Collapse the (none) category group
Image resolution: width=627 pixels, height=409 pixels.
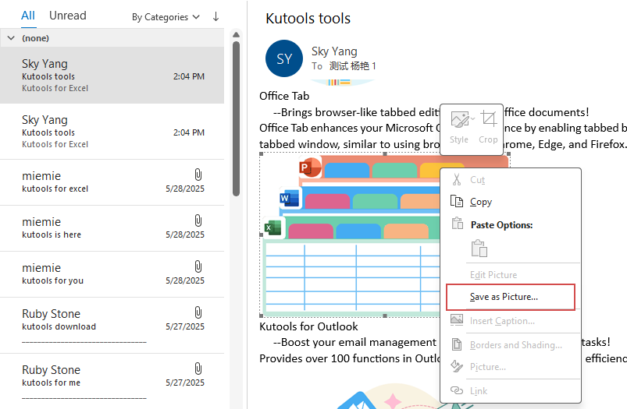coord(11,37)
